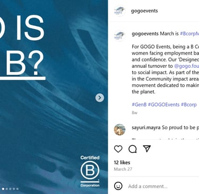This screenshot has width=199, height=194.
Task: Open comments with the speech bubble icon
Action: tap(133, 149)
